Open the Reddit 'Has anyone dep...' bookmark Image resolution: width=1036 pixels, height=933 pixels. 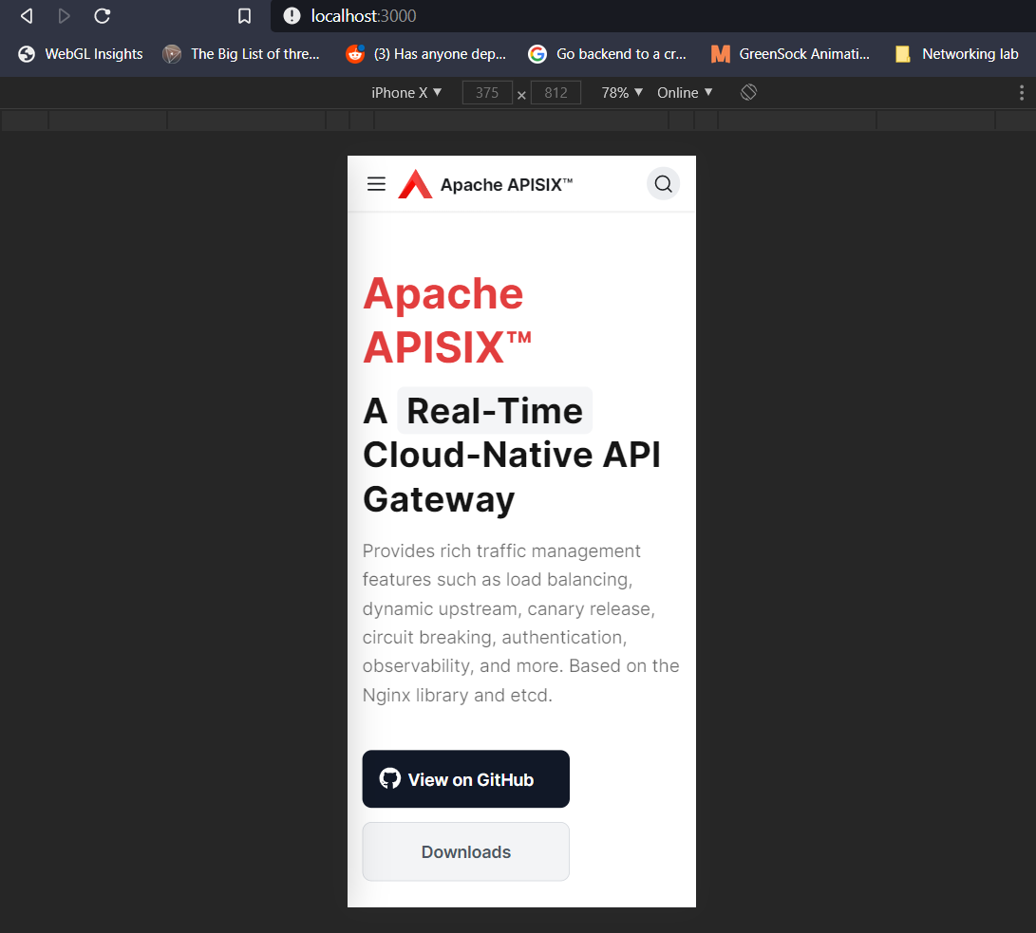tap(426, 54)
